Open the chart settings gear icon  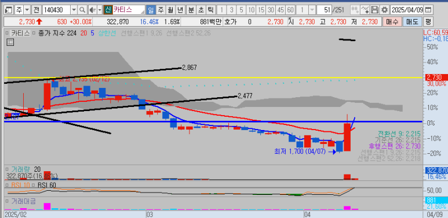pyautogui.click(x=385, y=10)
